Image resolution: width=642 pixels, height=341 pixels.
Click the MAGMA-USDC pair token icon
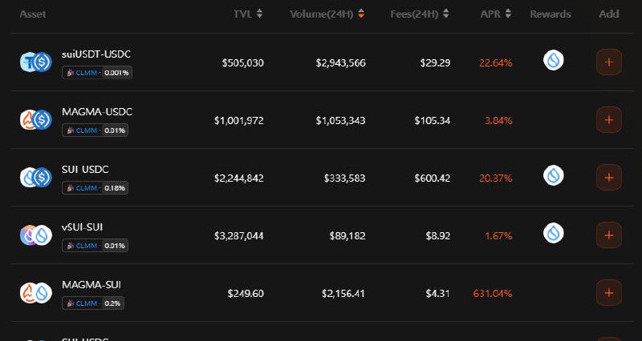point(35,120)
